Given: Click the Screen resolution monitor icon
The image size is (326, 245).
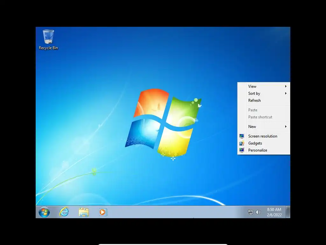Looking at the screenshot, I should (x=242, y=136).
